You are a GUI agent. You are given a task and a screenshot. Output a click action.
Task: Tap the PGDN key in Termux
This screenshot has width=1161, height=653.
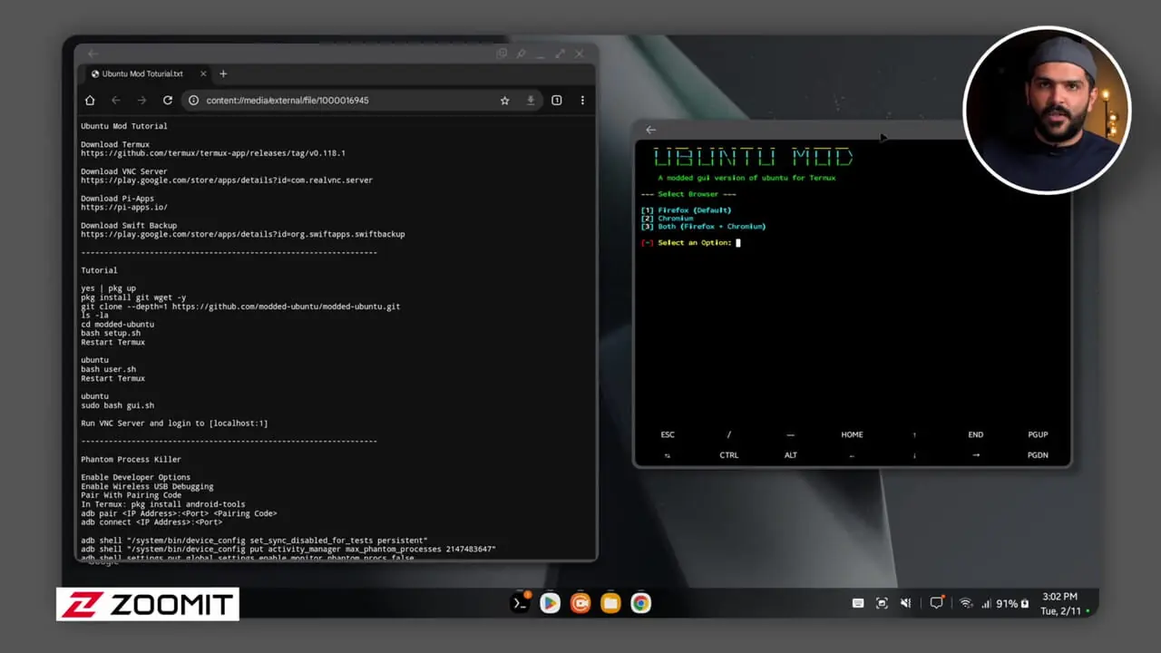(x=1038, y=455)
